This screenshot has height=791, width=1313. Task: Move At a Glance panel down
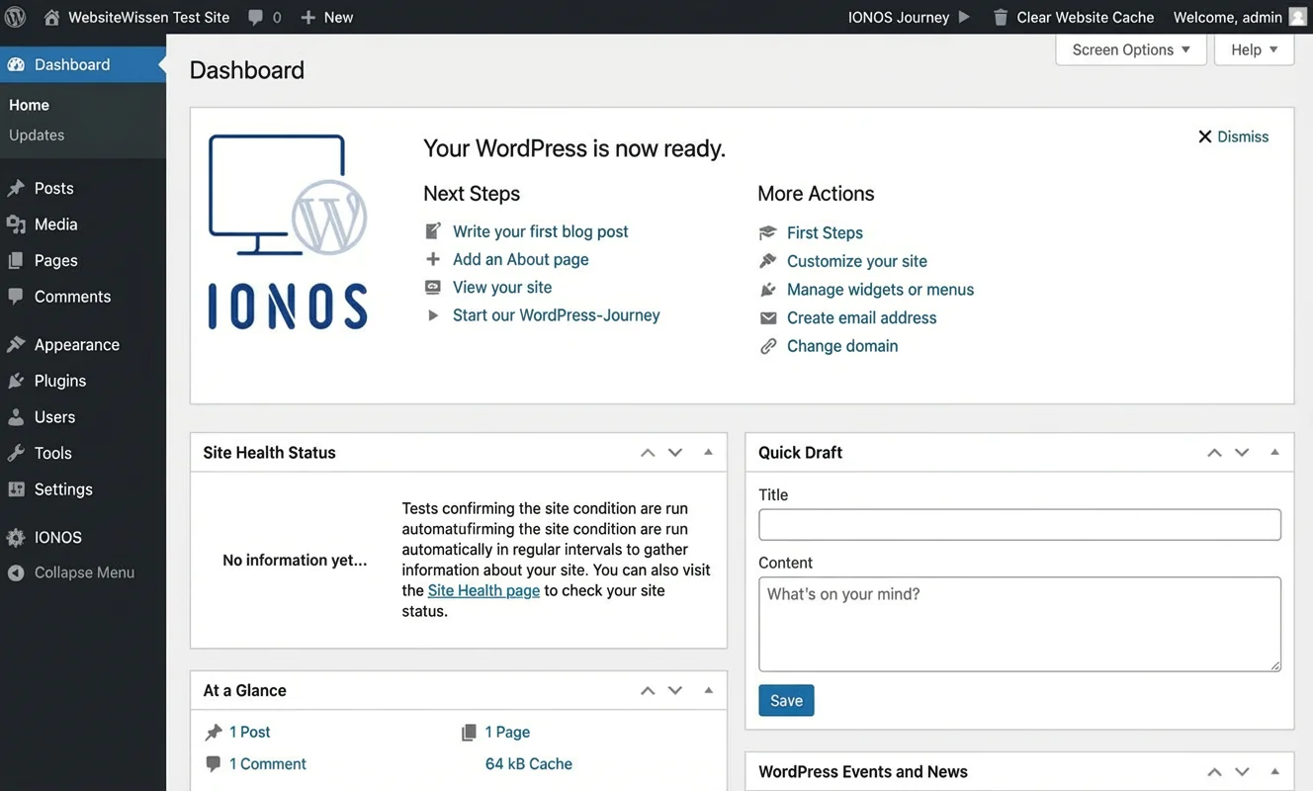point(675,690)
